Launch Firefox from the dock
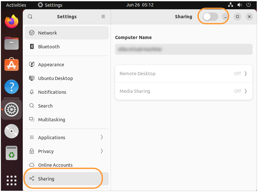This screenshot has width=258, height=192. click(11, 21)
